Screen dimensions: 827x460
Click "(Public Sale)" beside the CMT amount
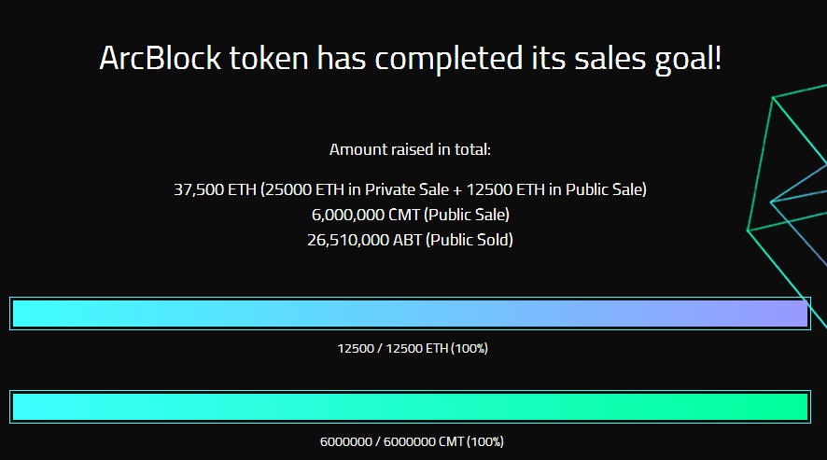[x=467, y=215]
